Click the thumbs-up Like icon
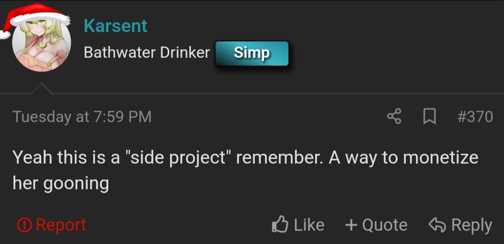Screen dimensions: 504x244 [x=280, y=224]
